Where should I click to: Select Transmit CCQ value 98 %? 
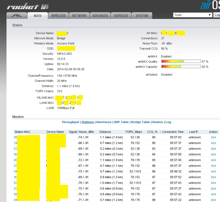coord(164,49)
